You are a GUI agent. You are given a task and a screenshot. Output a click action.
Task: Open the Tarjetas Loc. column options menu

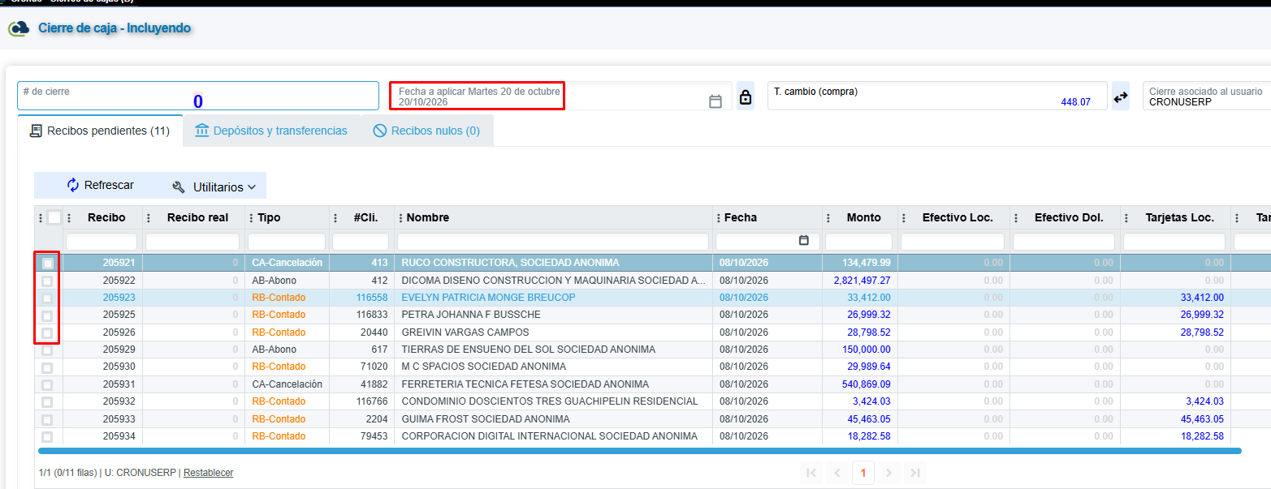click(x=1126, y=217)
